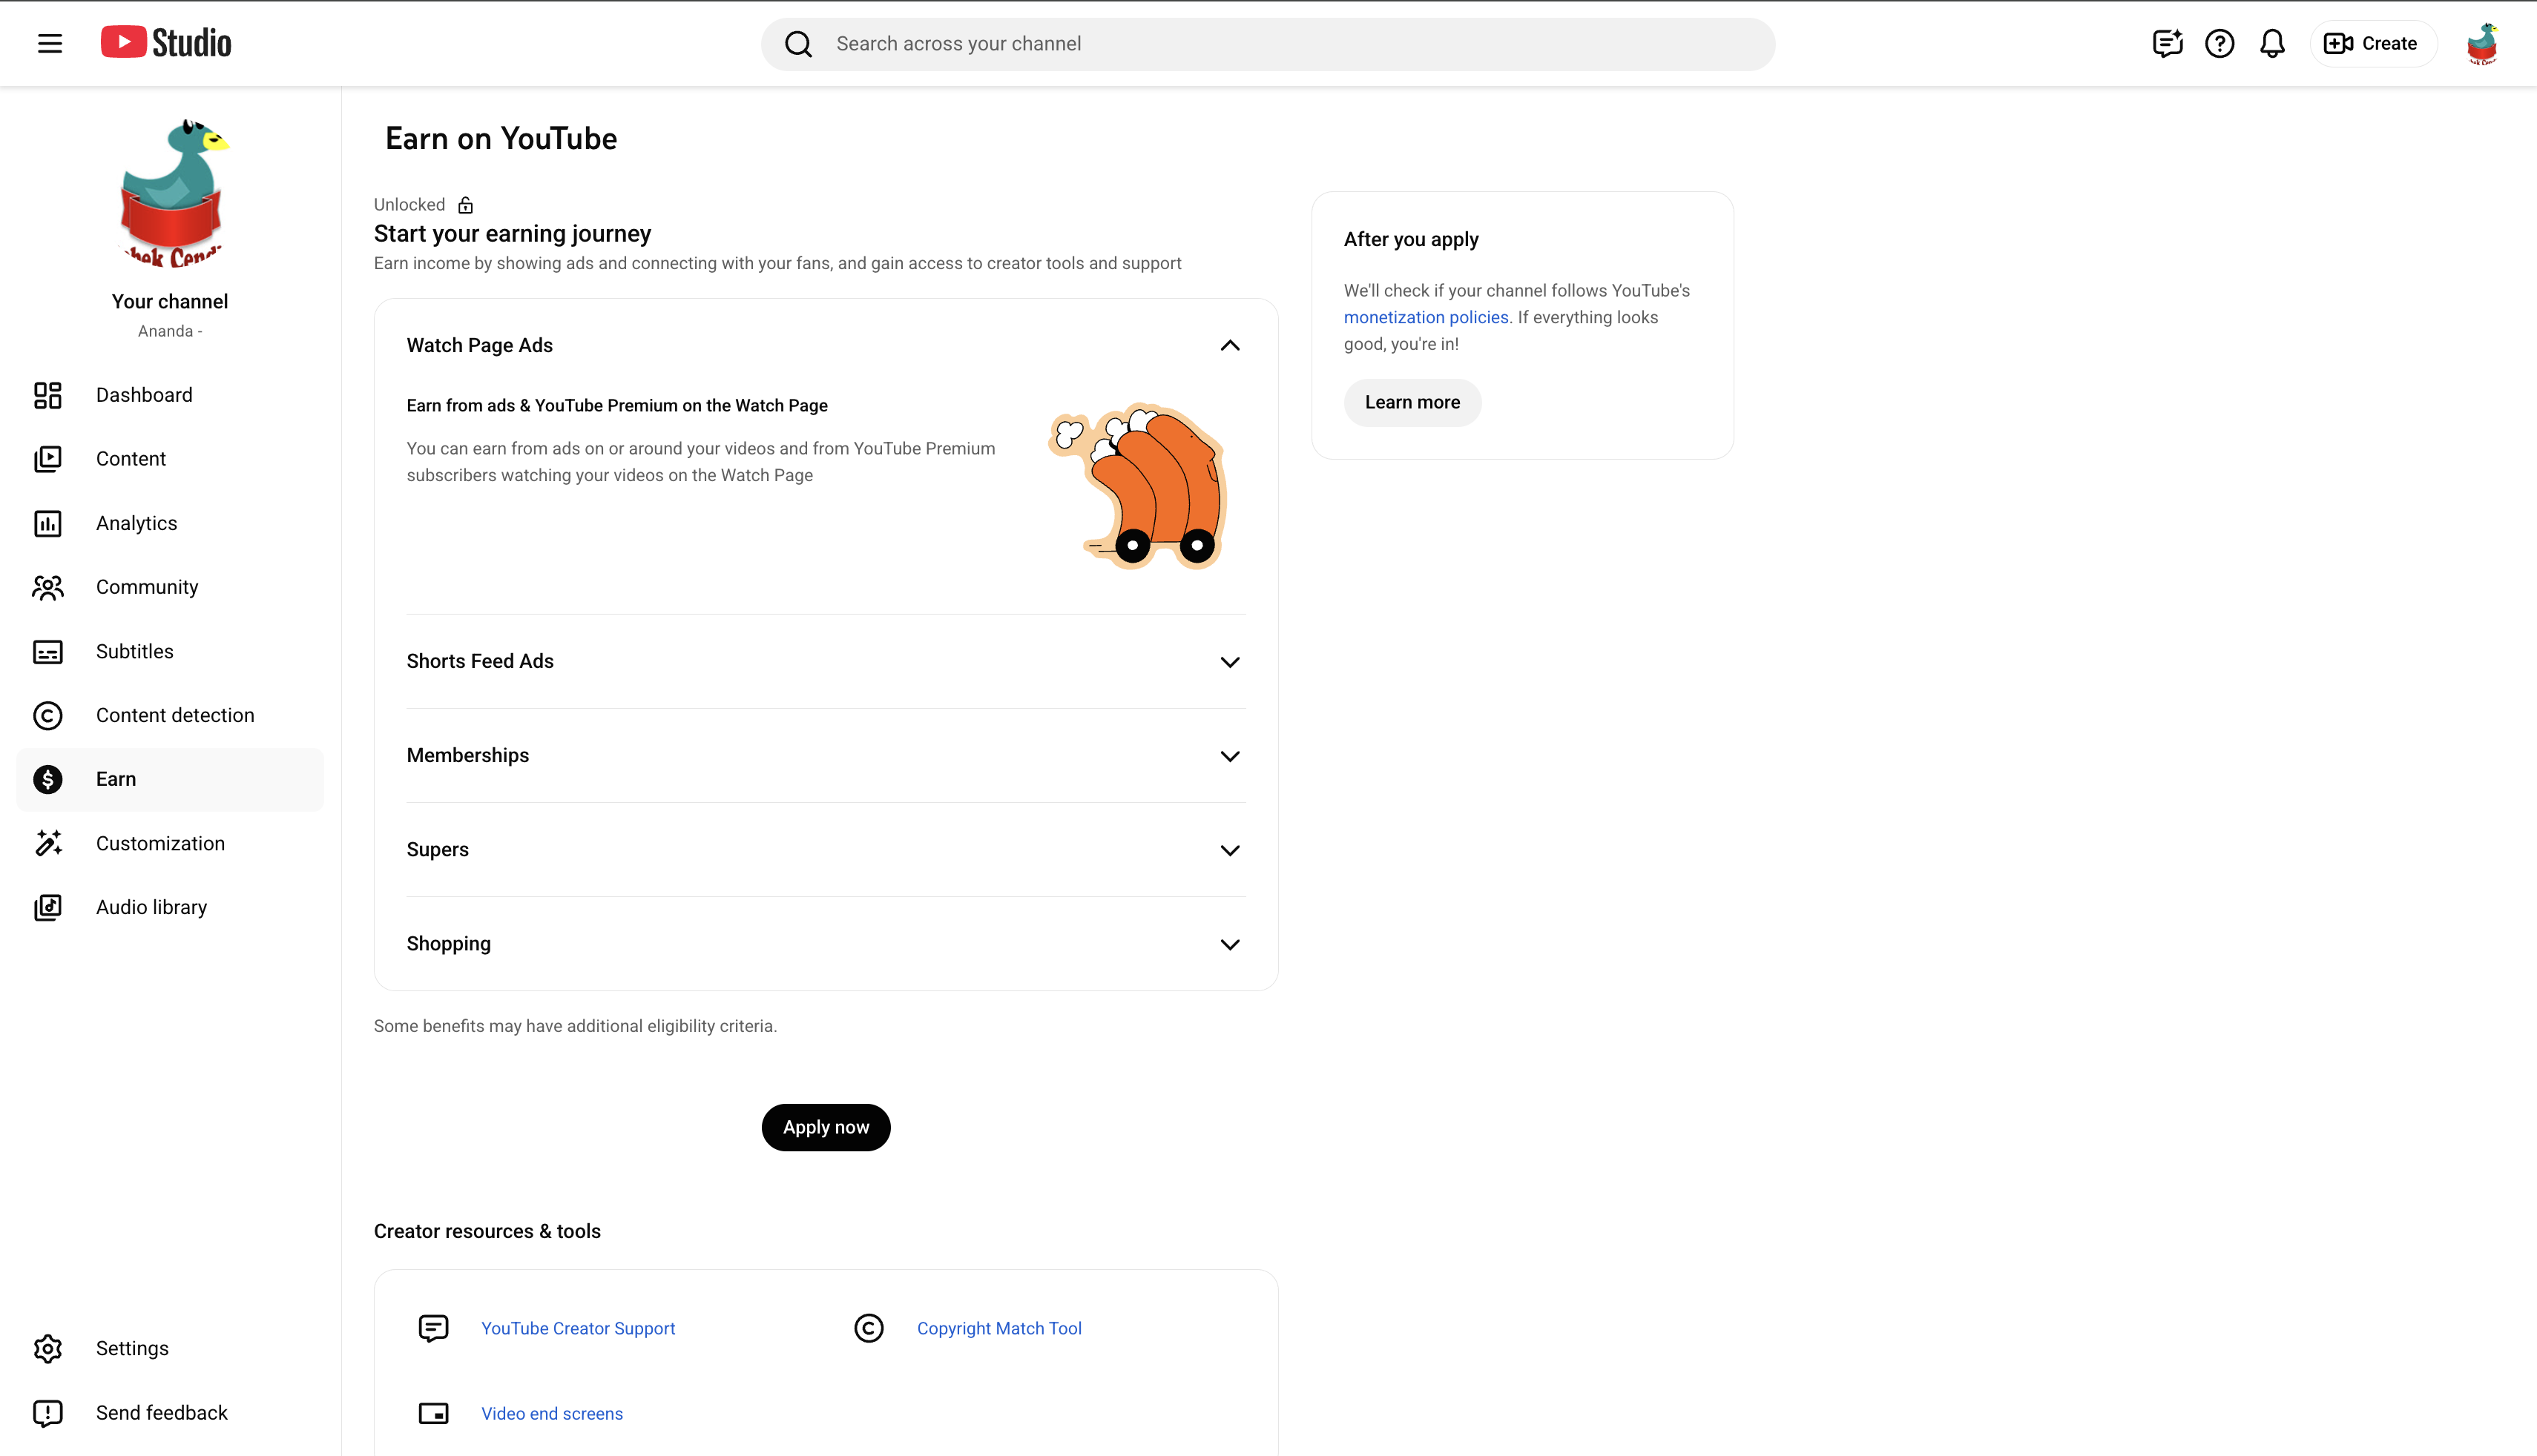Image resolution: width=2537 pixels, height=1456 pixels.
Task: Click the 'Earn on YouTube' page heading
Action: [x=501, y=139]
